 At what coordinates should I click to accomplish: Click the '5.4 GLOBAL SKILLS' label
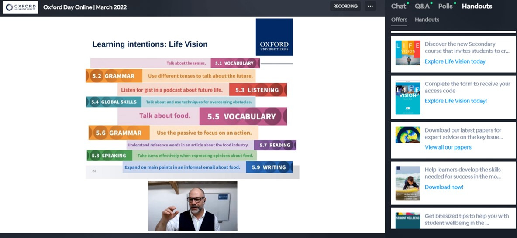[114, 102]
